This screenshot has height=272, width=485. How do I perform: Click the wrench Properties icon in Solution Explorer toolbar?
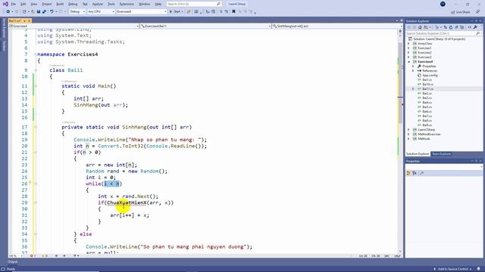(x=475, y=27)
